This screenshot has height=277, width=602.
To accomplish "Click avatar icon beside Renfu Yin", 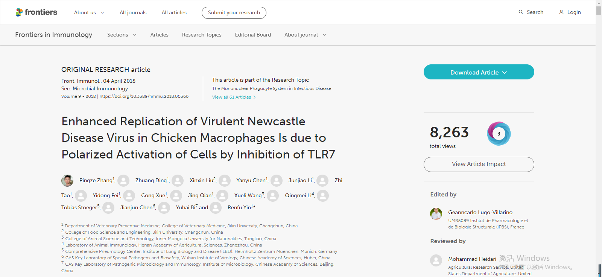I will 216,208.
